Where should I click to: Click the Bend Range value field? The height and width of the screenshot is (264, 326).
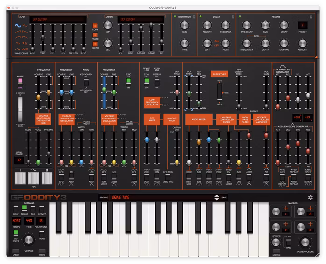pos(19,160)
